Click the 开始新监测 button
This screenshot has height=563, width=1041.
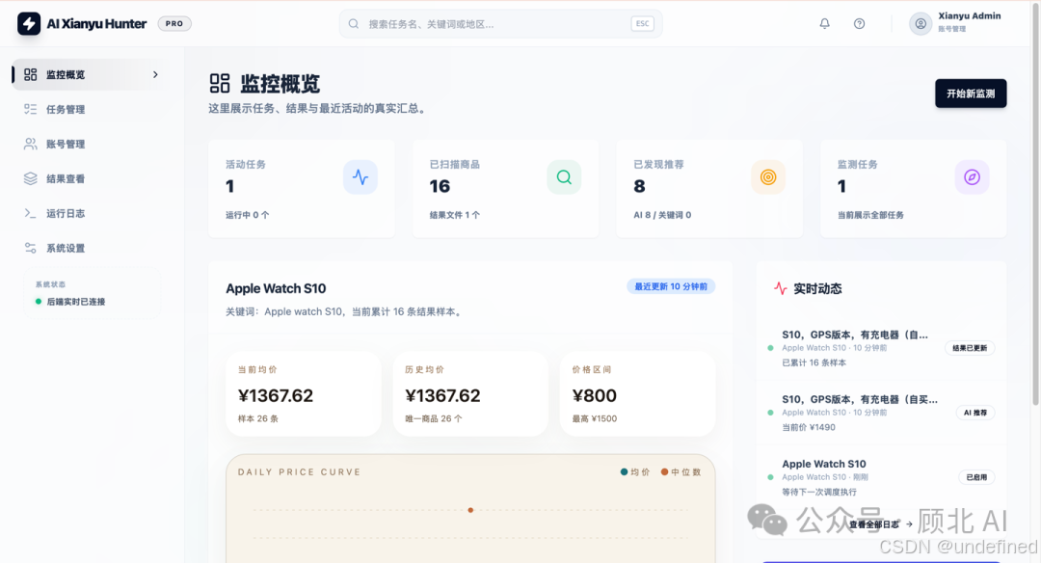(971, 94)
